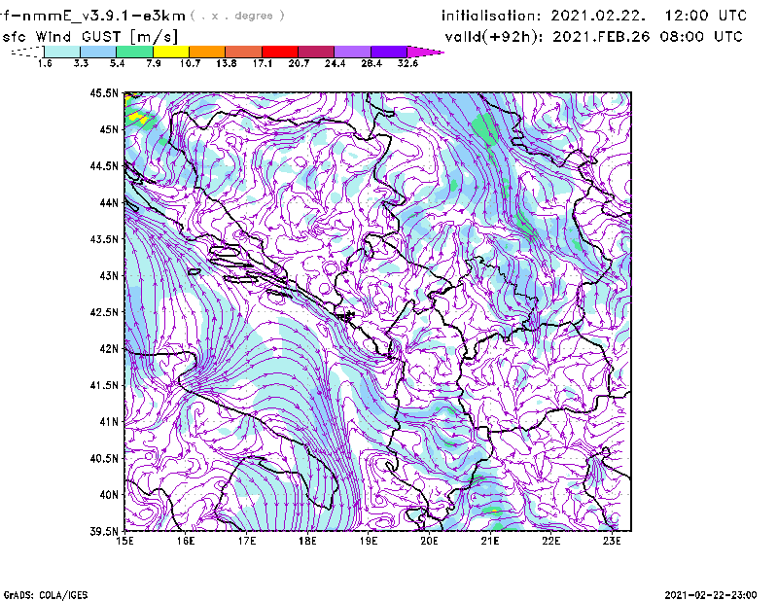This screenshot has width=778, height=601.
Task: Click the 44N latitude label
Action: 109,202
